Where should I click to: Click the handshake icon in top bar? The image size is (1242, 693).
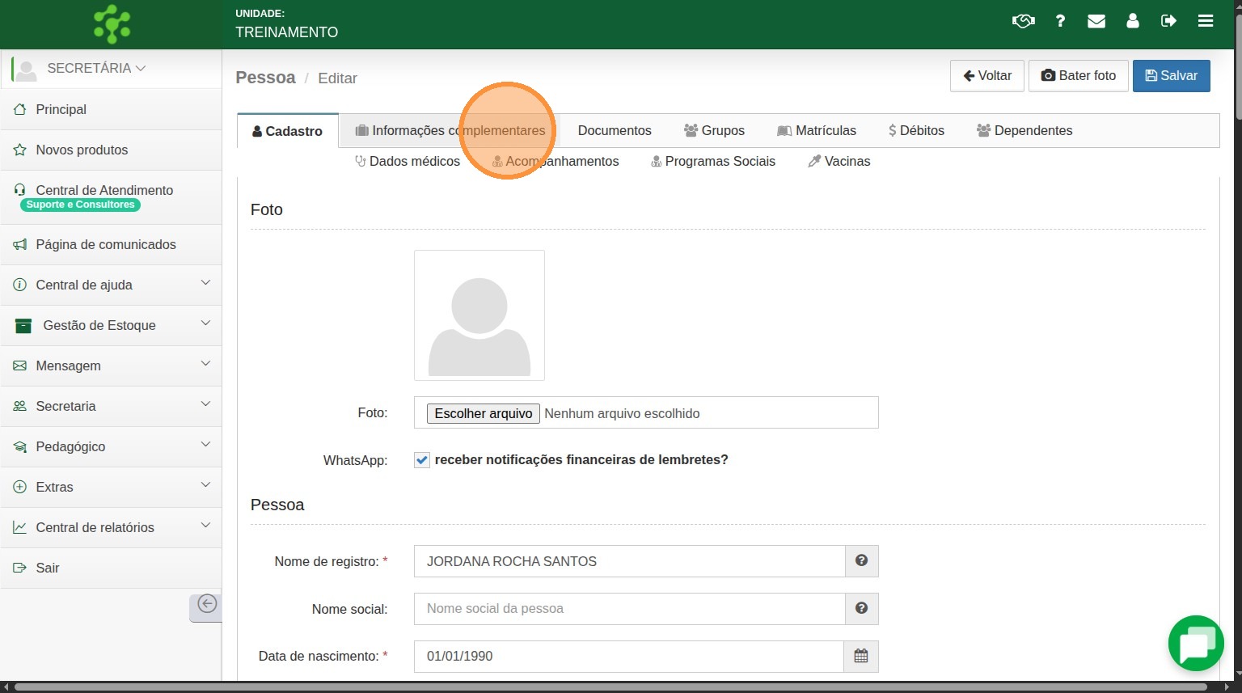(1023, 21)
